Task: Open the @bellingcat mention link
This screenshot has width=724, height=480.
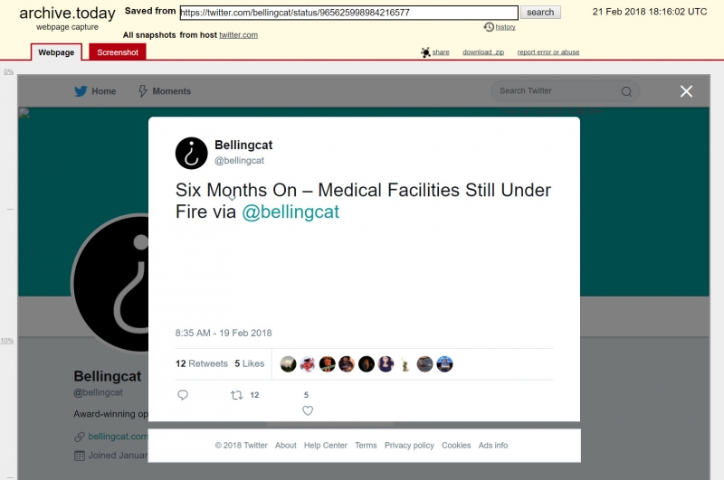Action: (291, 212)
